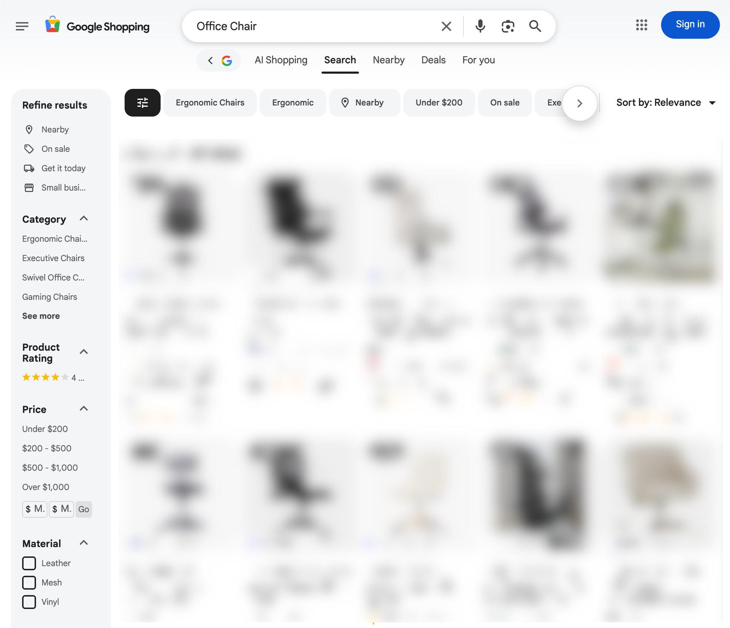
Task: Click the Sign in button
Action: (x=690, y=25)
